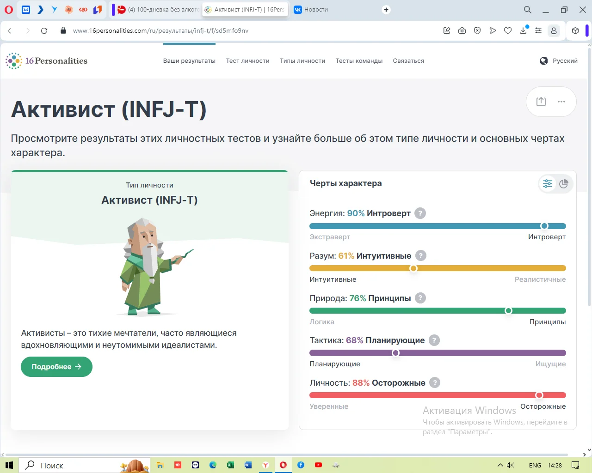
Task: Click the browser snapshot camera icon
Action: (462, 30)
